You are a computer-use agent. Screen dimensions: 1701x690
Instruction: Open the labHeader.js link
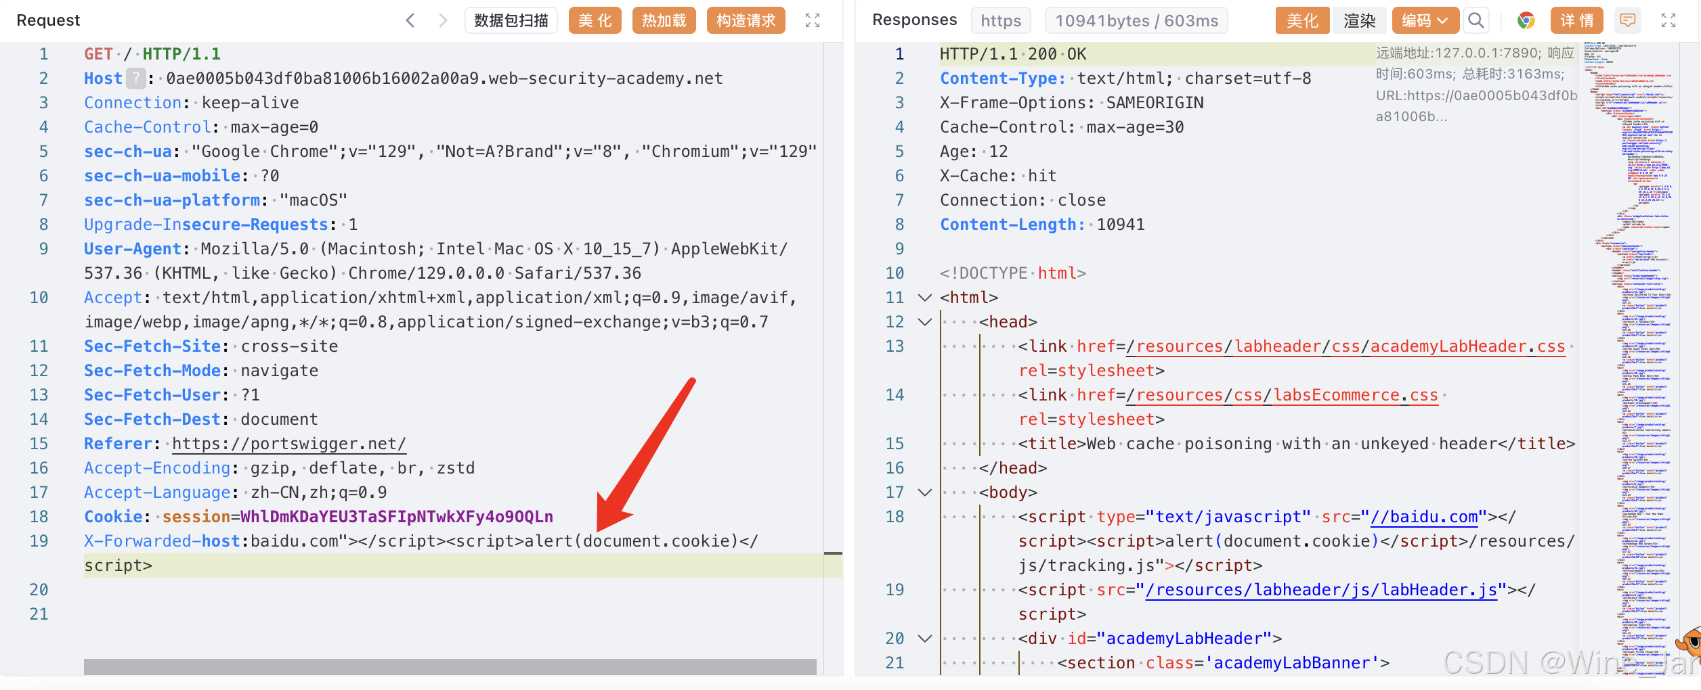tap(1321, 590)
